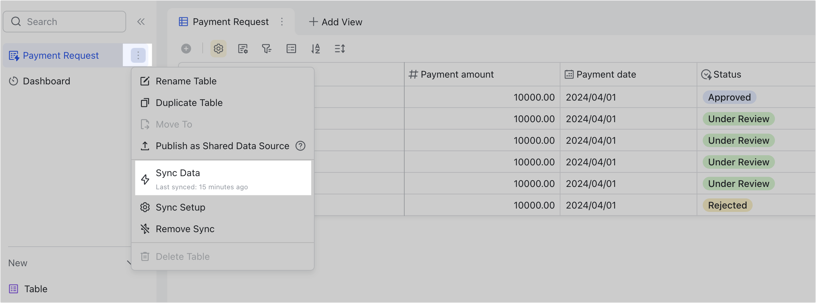The image size is (816, 303).
Task: Click the Payment date column header
Action: click(628, 74)
